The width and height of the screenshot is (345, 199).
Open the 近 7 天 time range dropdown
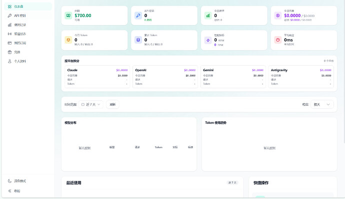pos(90,104)
